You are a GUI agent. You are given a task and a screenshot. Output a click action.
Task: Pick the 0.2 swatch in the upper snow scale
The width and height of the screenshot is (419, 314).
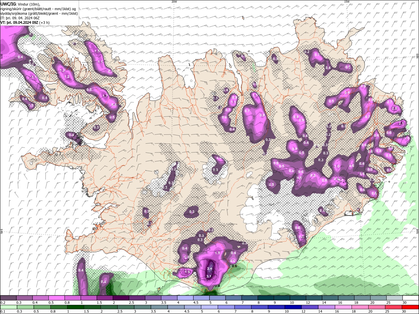tap(8, 298)
